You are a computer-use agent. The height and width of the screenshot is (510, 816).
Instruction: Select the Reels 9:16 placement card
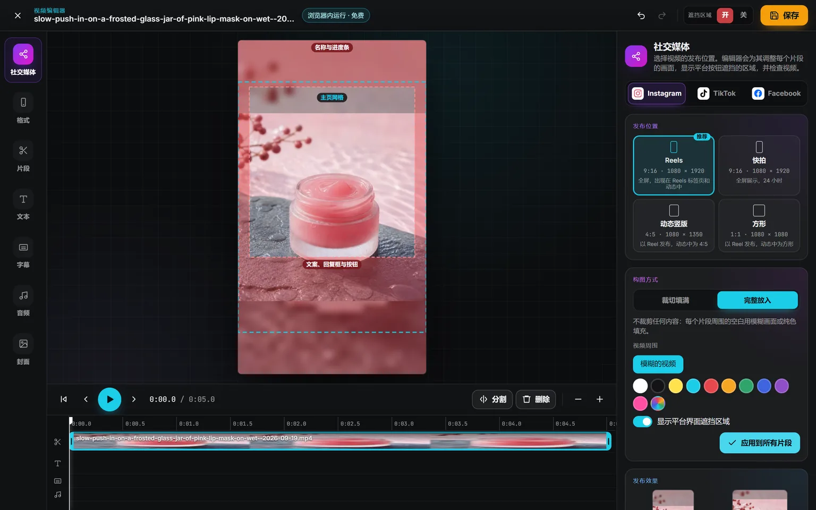(674, 165)
